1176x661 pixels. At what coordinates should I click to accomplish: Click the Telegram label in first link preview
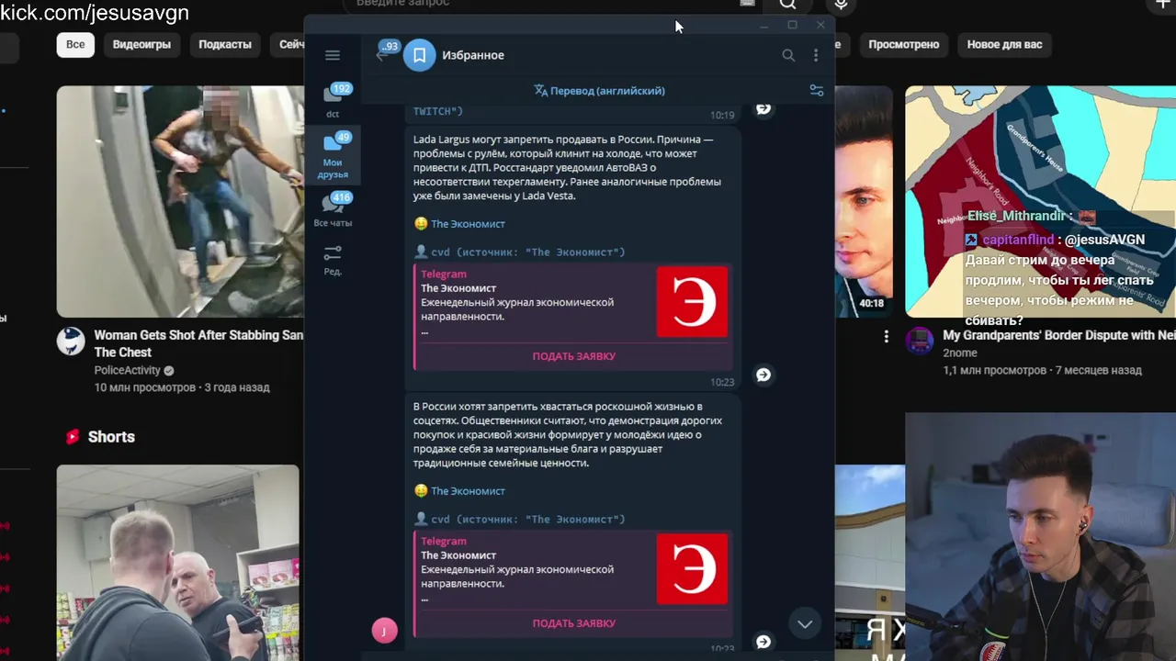point(444,274)
